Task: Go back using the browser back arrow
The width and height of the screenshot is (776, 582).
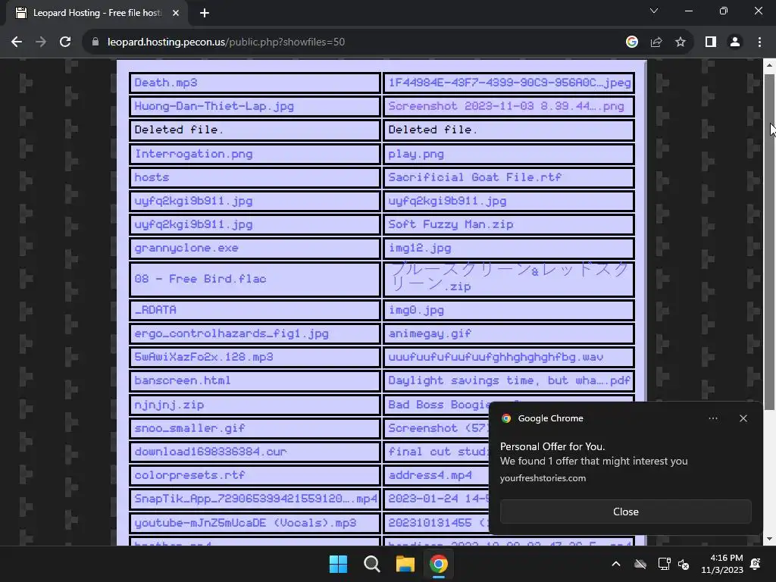Action: 17,42
